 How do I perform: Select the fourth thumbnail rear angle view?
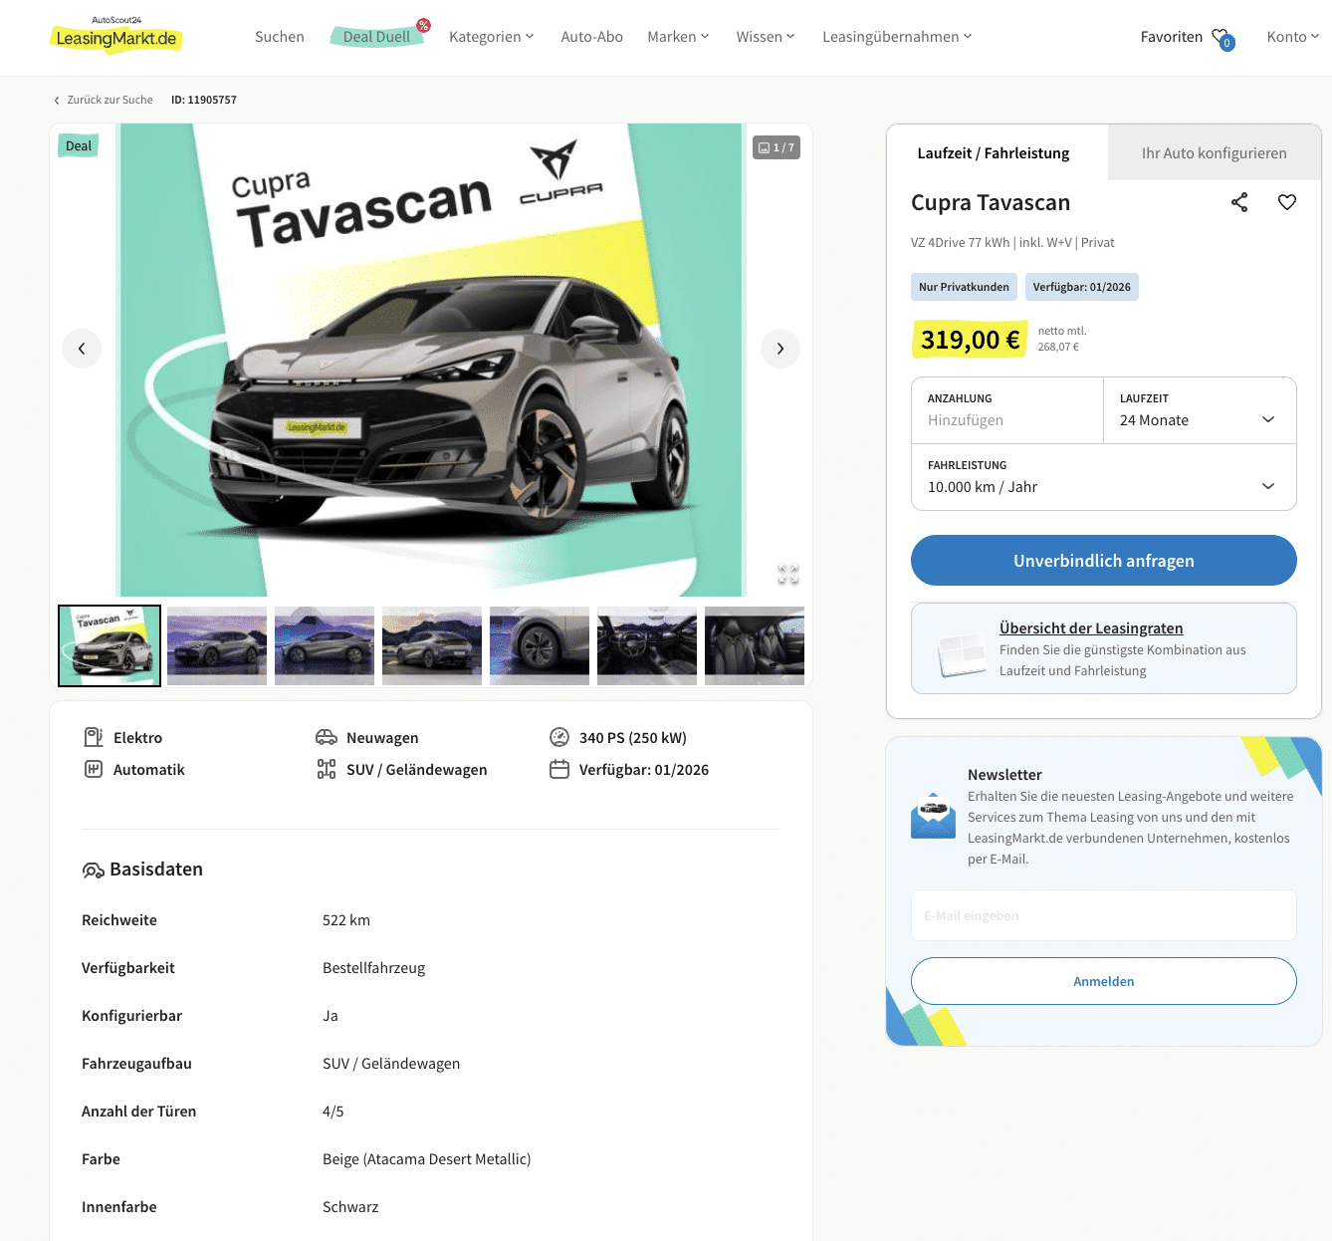432,645
